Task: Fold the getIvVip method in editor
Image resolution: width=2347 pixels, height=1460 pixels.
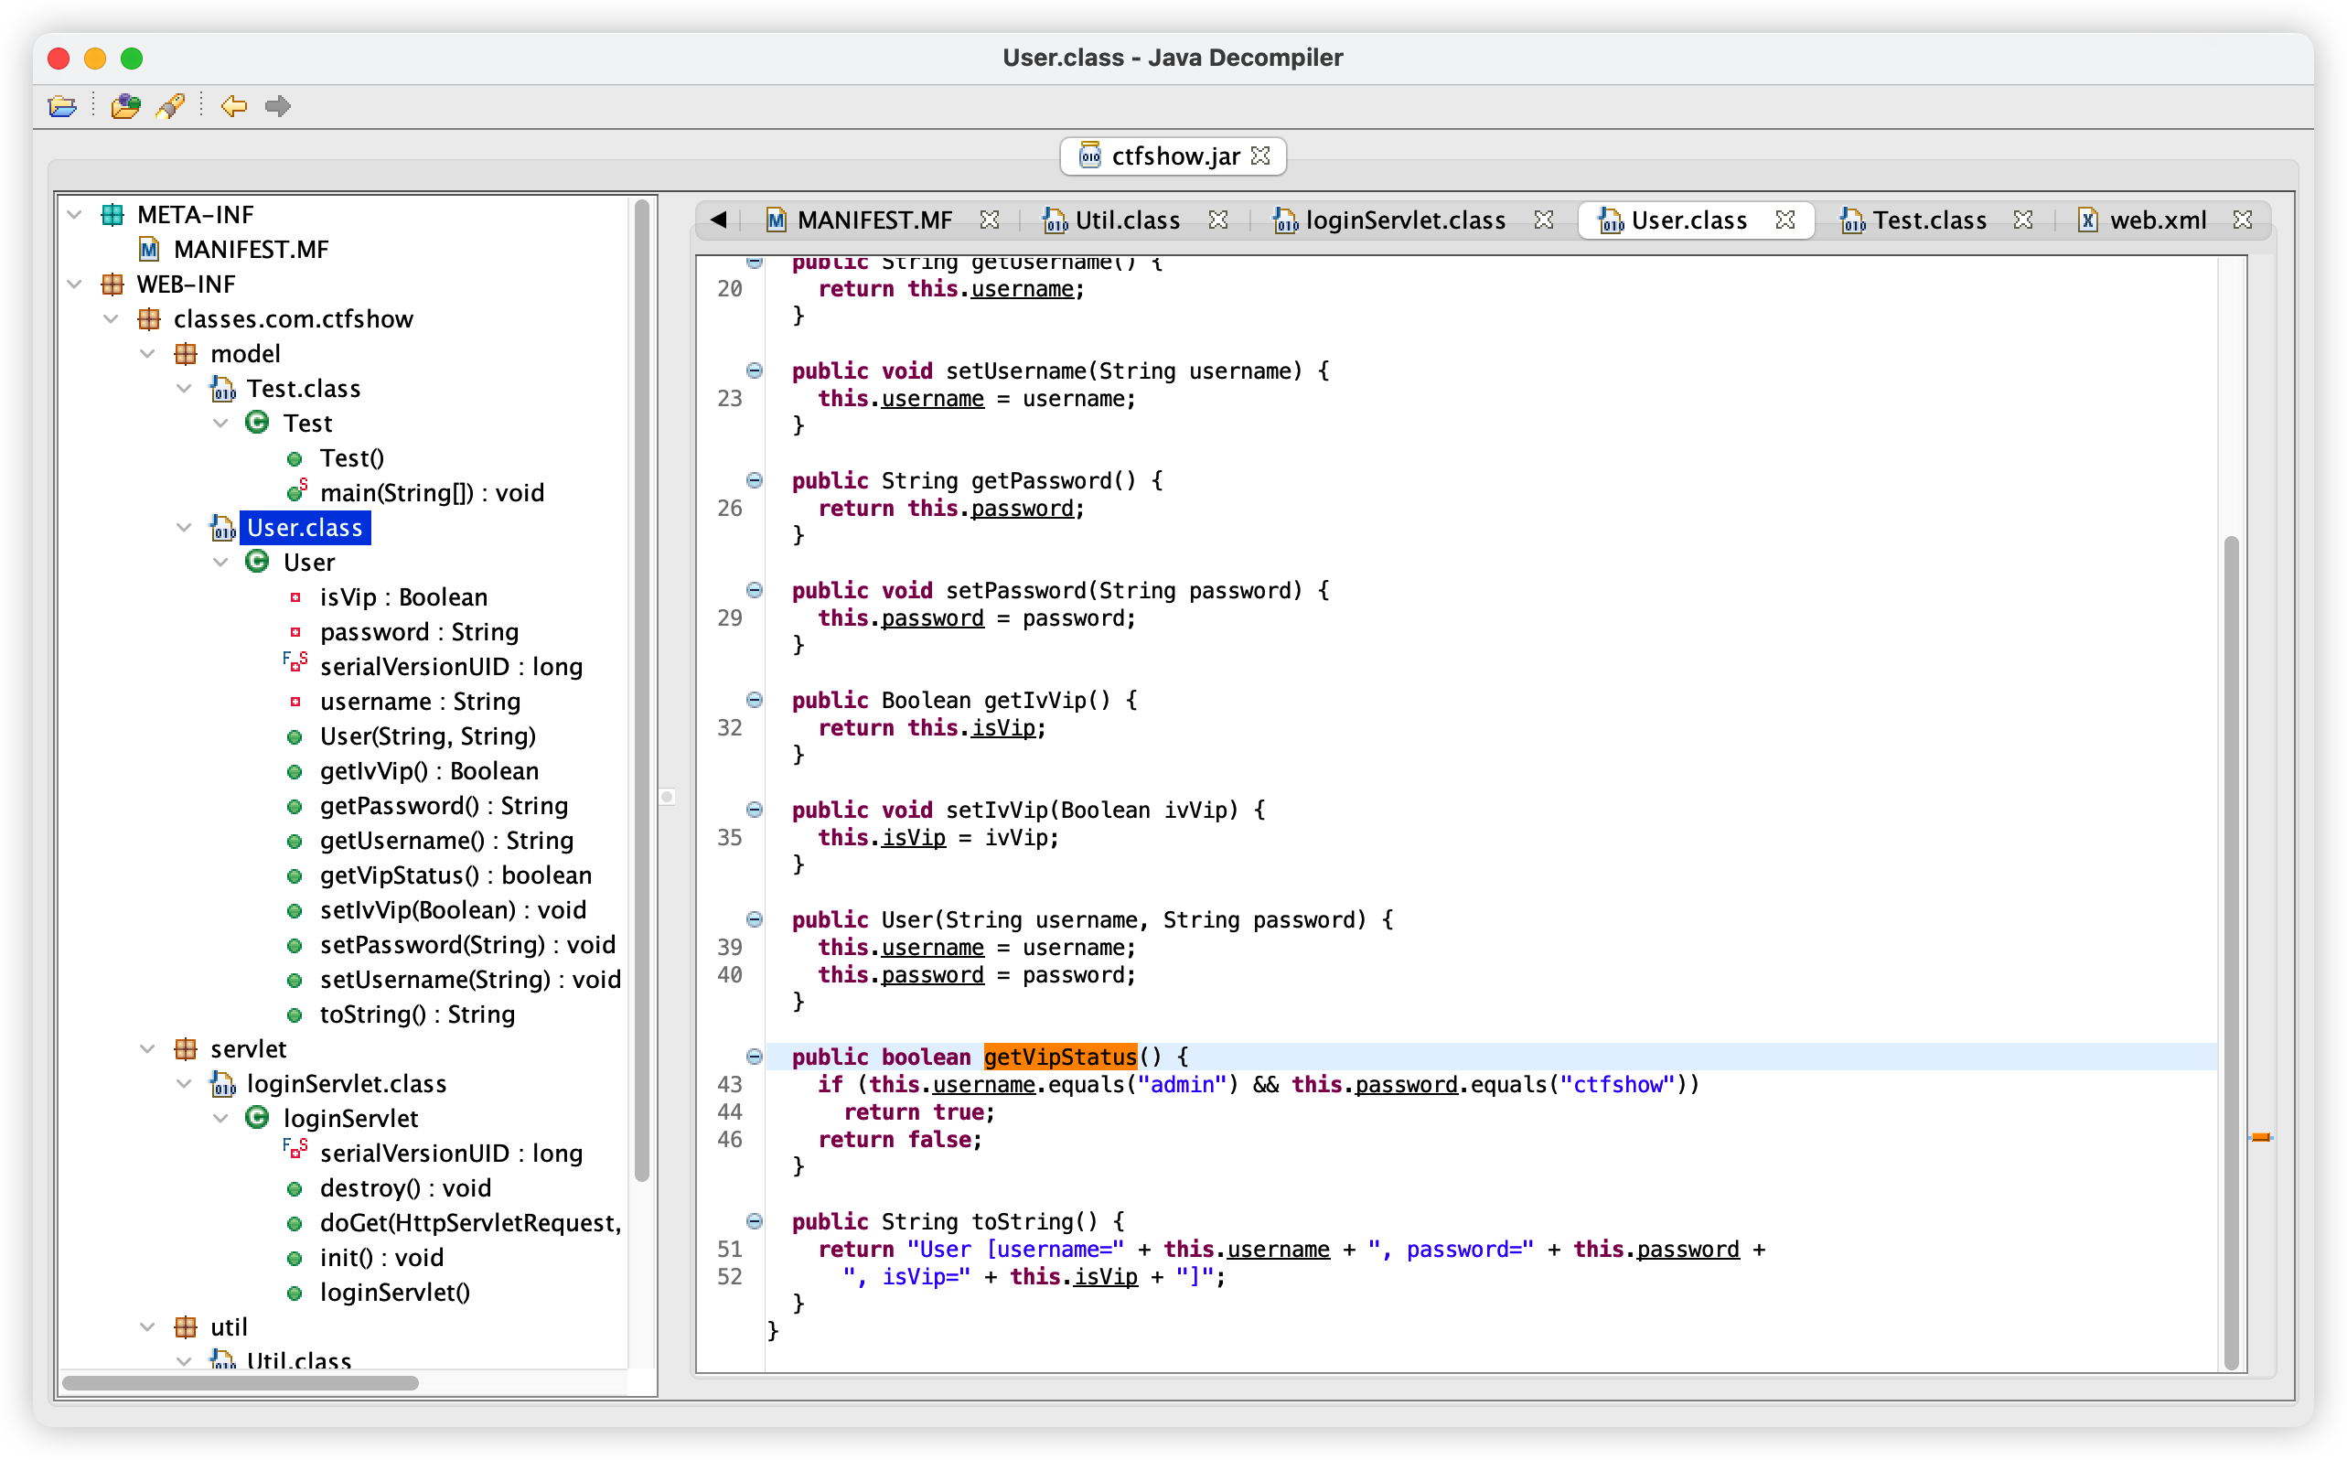Action: (x=755, y=700)
